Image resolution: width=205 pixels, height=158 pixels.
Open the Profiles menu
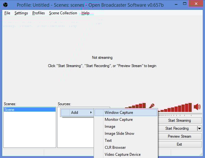pyautogui.click(x=38, y=13)
